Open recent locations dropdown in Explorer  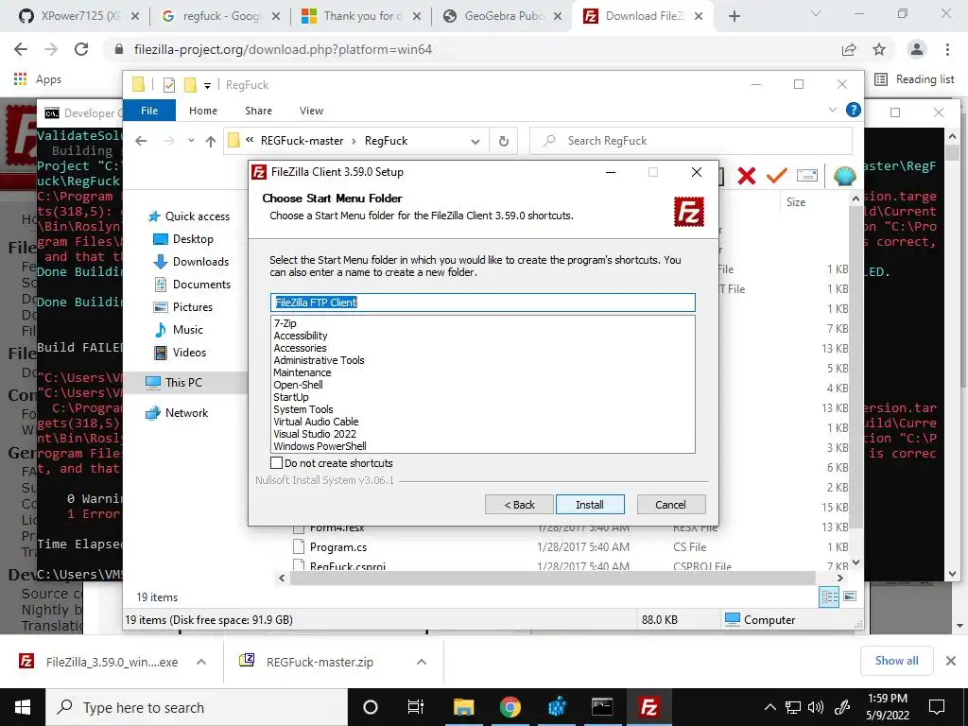coord(191,141)
